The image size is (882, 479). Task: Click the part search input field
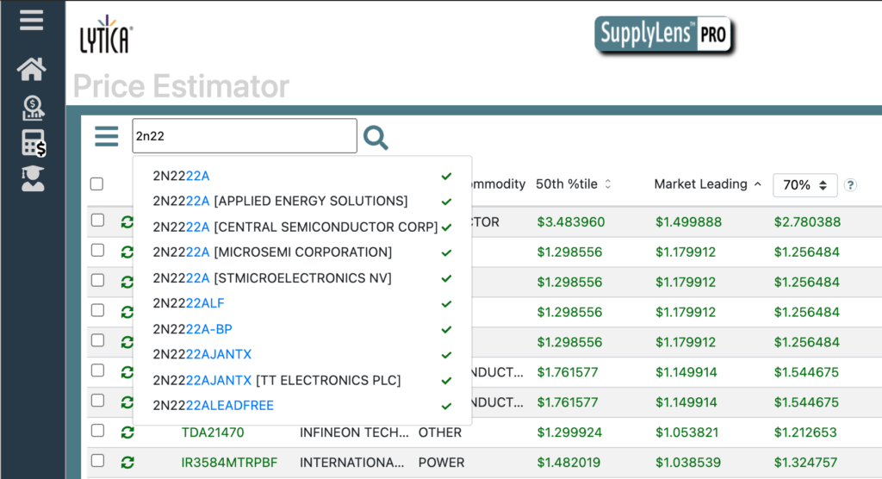[x=245, y=135]
